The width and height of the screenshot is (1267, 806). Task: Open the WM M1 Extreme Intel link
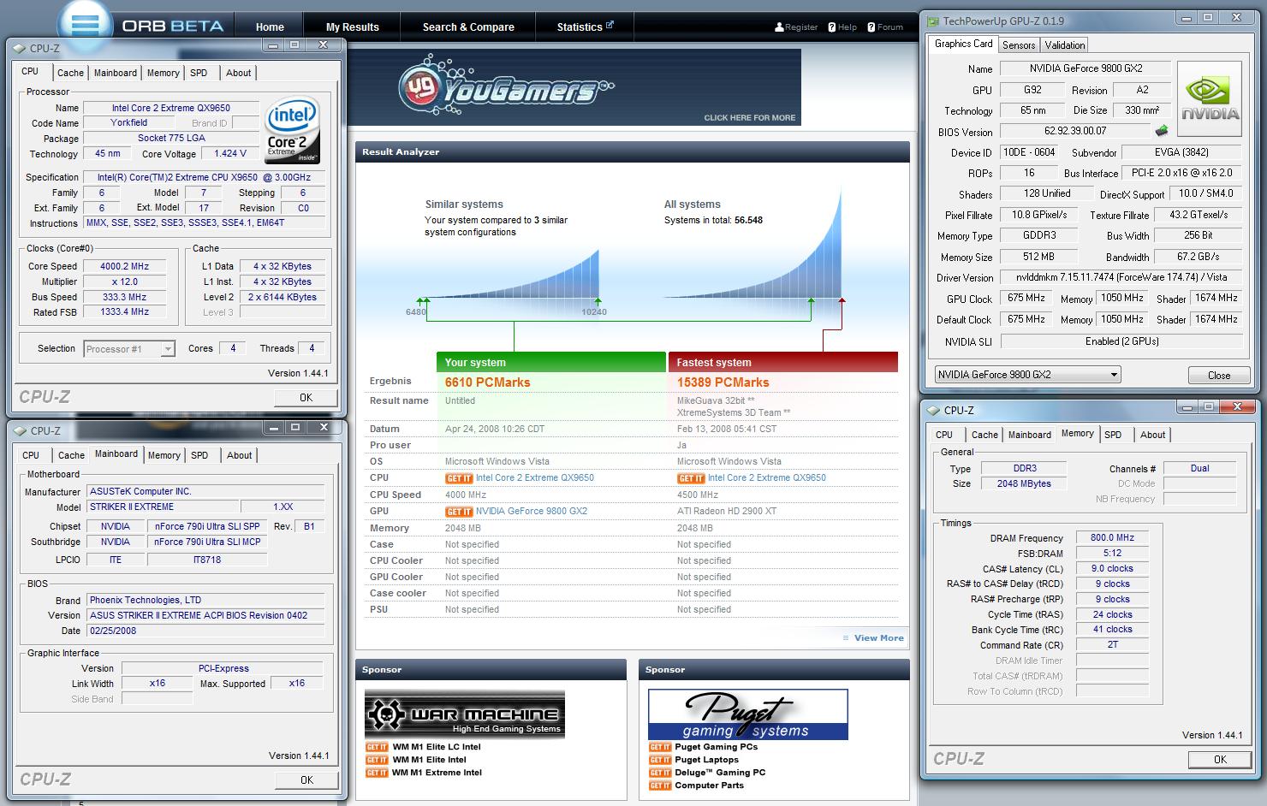[x=437, y=773]
